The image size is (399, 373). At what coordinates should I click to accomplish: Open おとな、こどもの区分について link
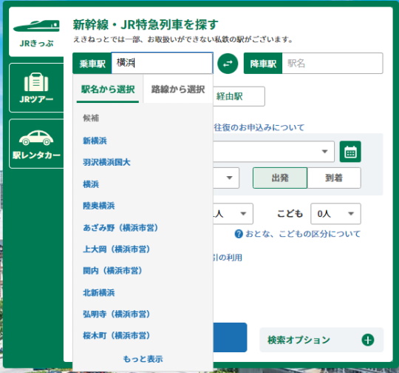303,234
